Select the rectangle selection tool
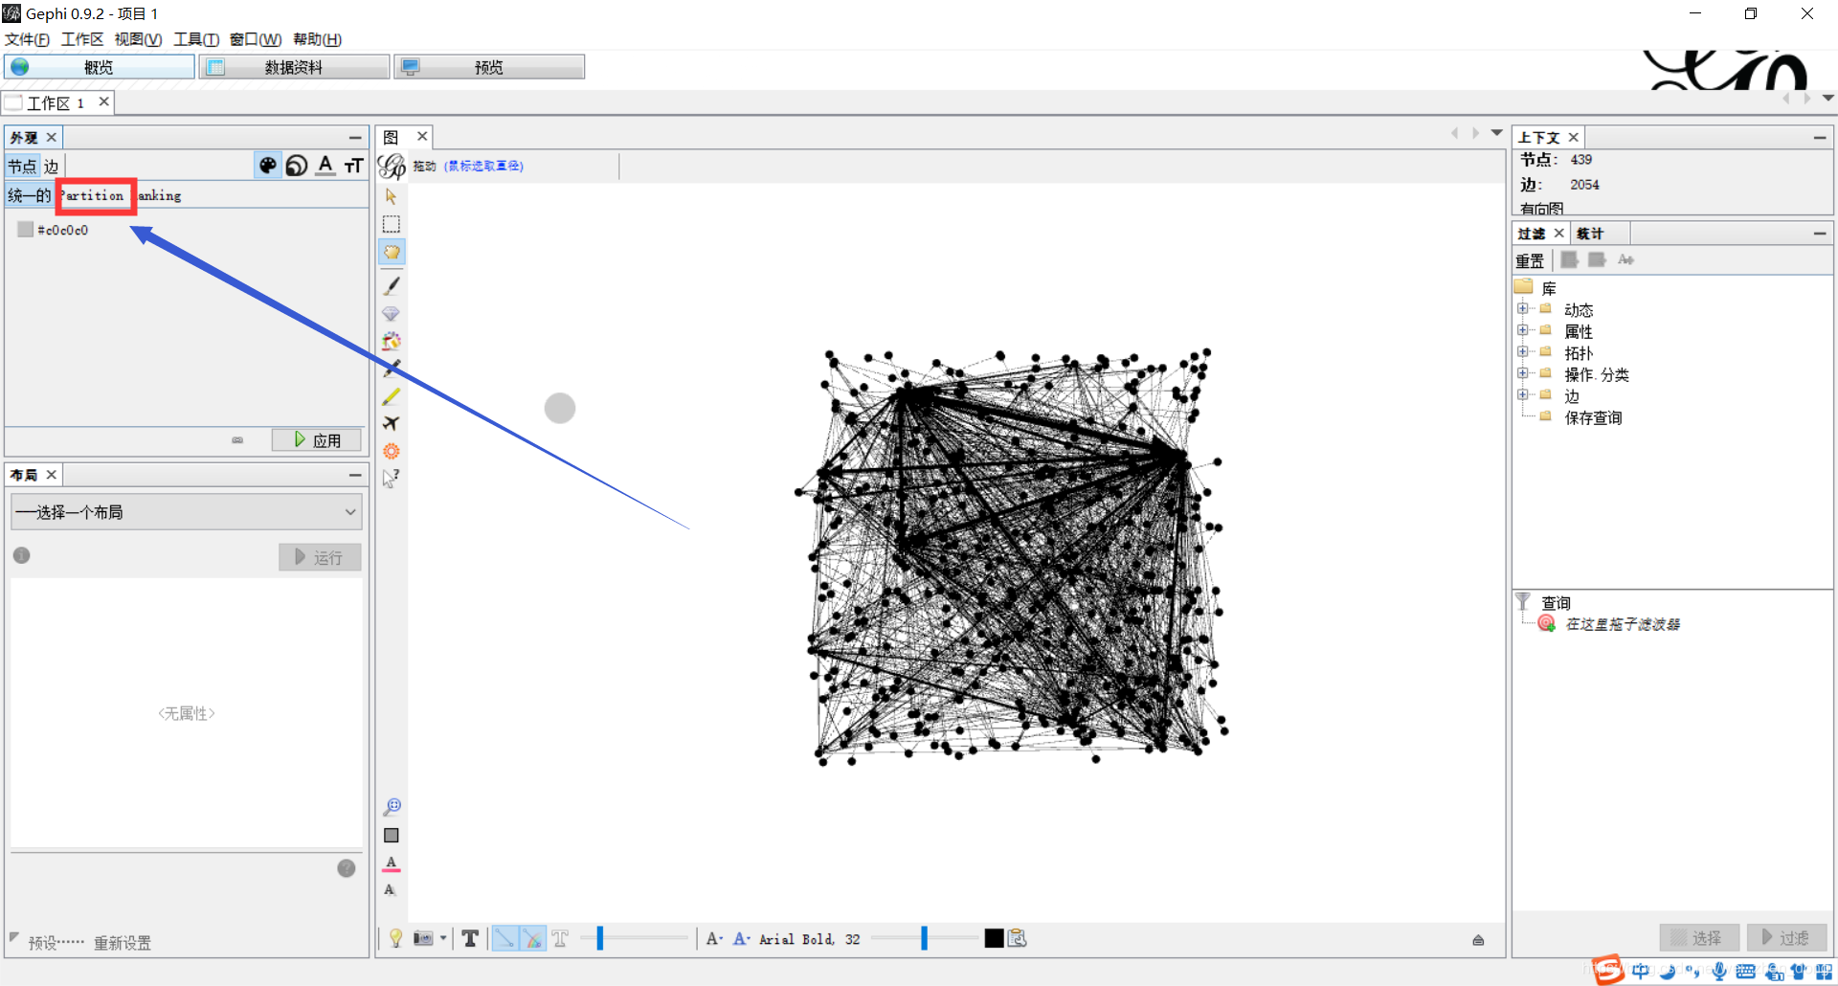 (x=391, y=224)
